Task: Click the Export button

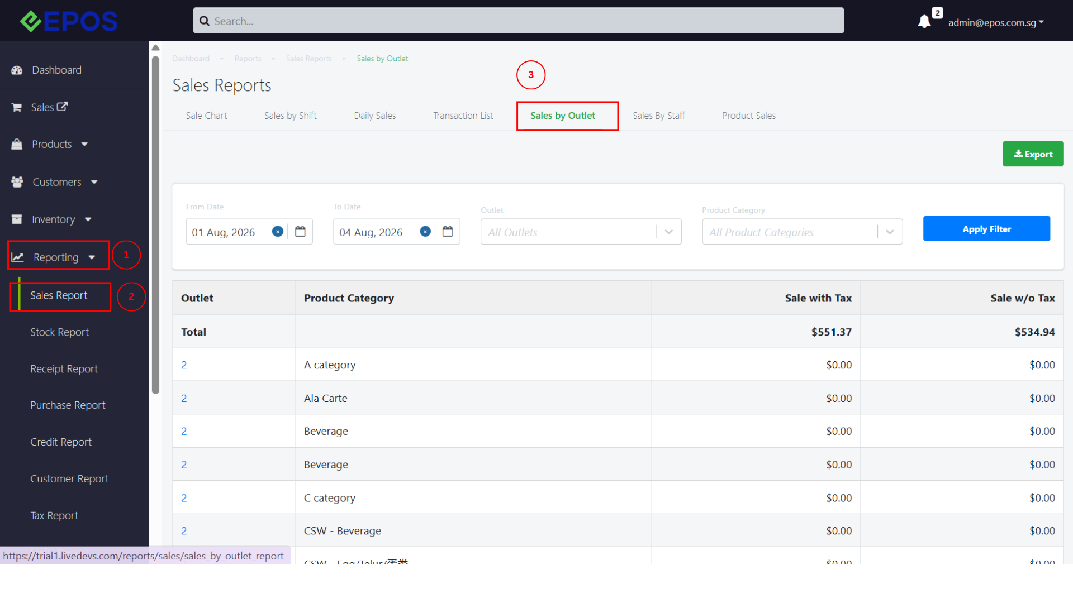Action: click(x=1033, y=154)
